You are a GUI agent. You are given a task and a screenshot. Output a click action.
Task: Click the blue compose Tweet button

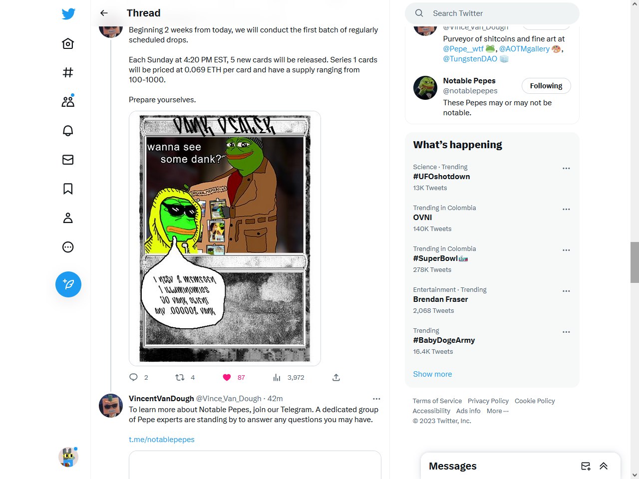click(x=68, y=284)
